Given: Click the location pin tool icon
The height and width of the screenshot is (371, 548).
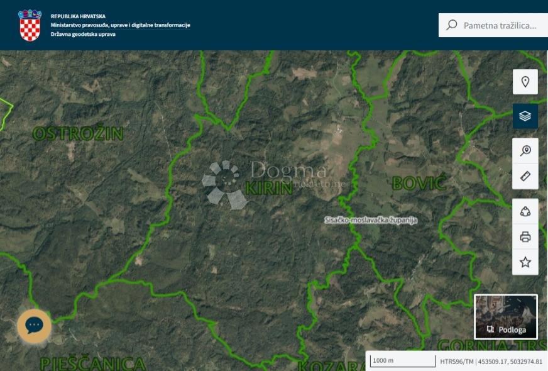Looking at the screenshot, I should [x=525, y=82].
